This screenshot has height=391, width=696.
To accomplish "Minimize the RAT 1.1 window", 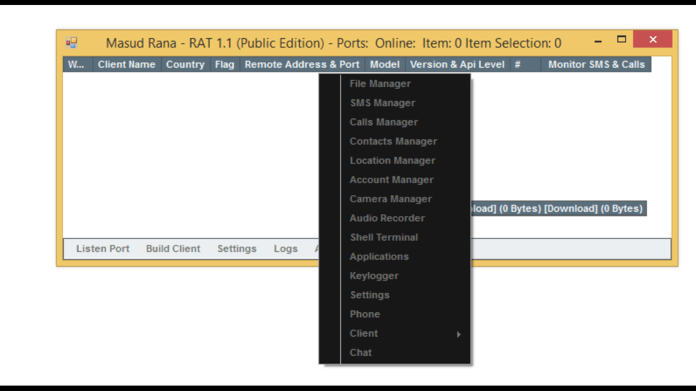I will click(x=598, y=41).
